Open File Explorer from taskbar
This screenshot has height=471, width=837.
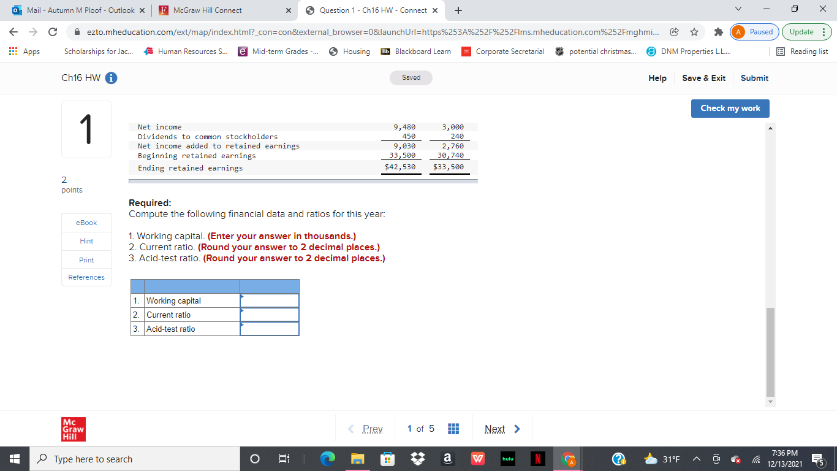(x=358, y=459)
